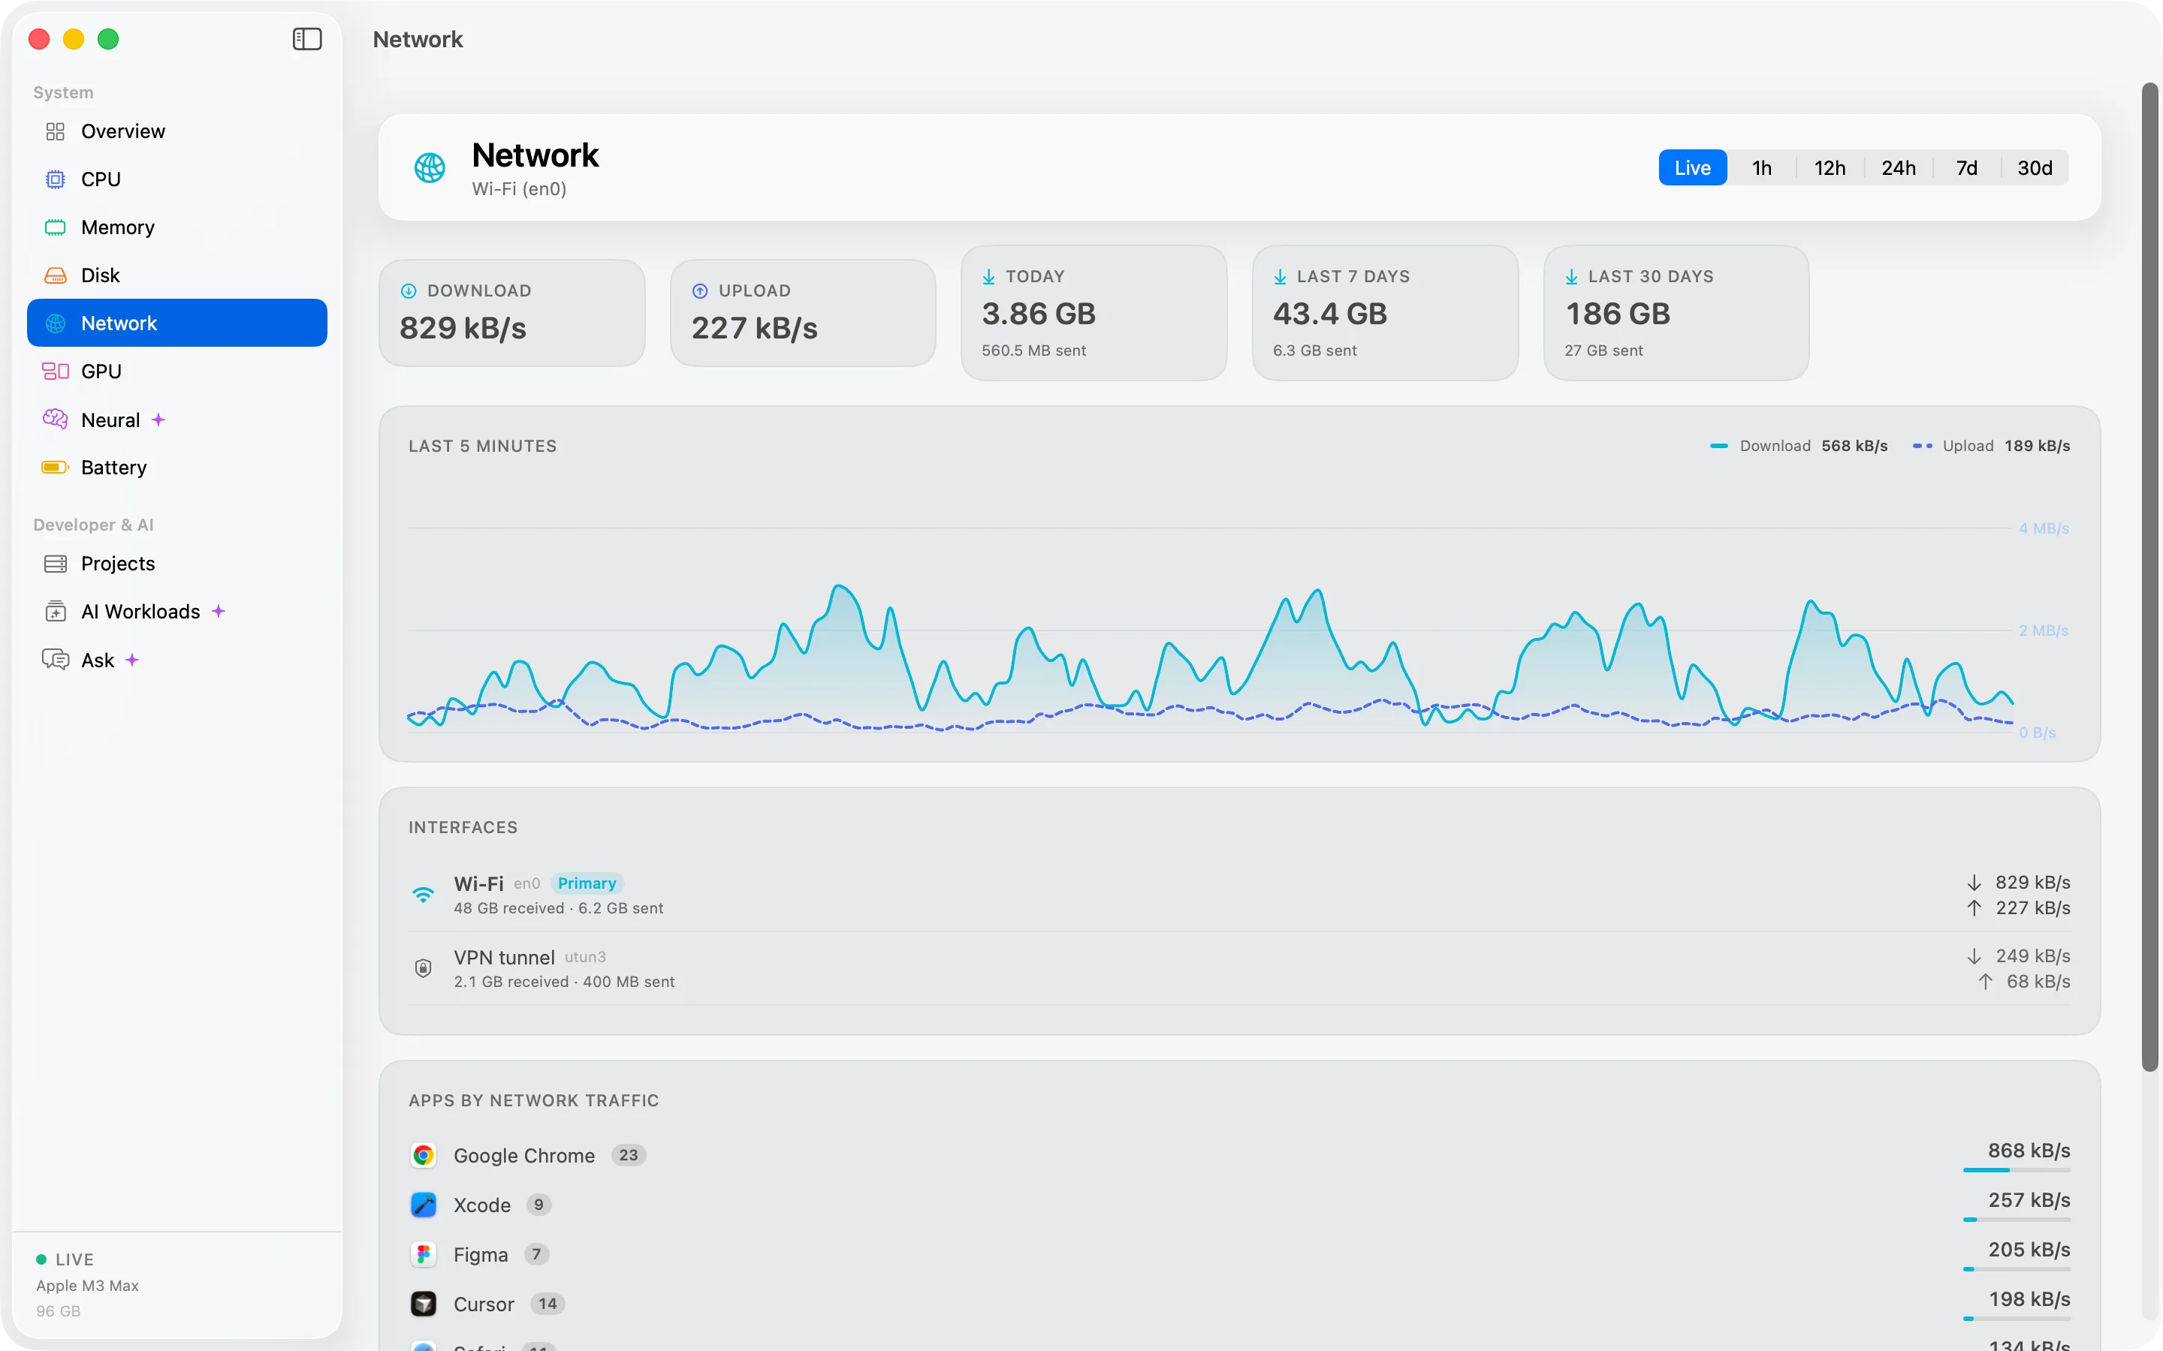Screen dimensions: 2163x1351
Task: Click the Wi-Fi signal icon in Interfaces
Action: (x=424, y=895)
